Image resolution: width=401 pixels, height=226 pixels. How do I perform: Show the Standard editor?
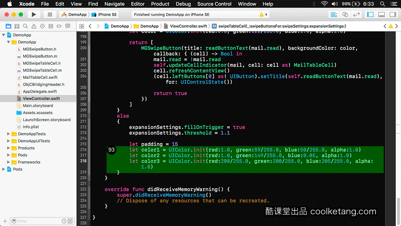[334, 14]
